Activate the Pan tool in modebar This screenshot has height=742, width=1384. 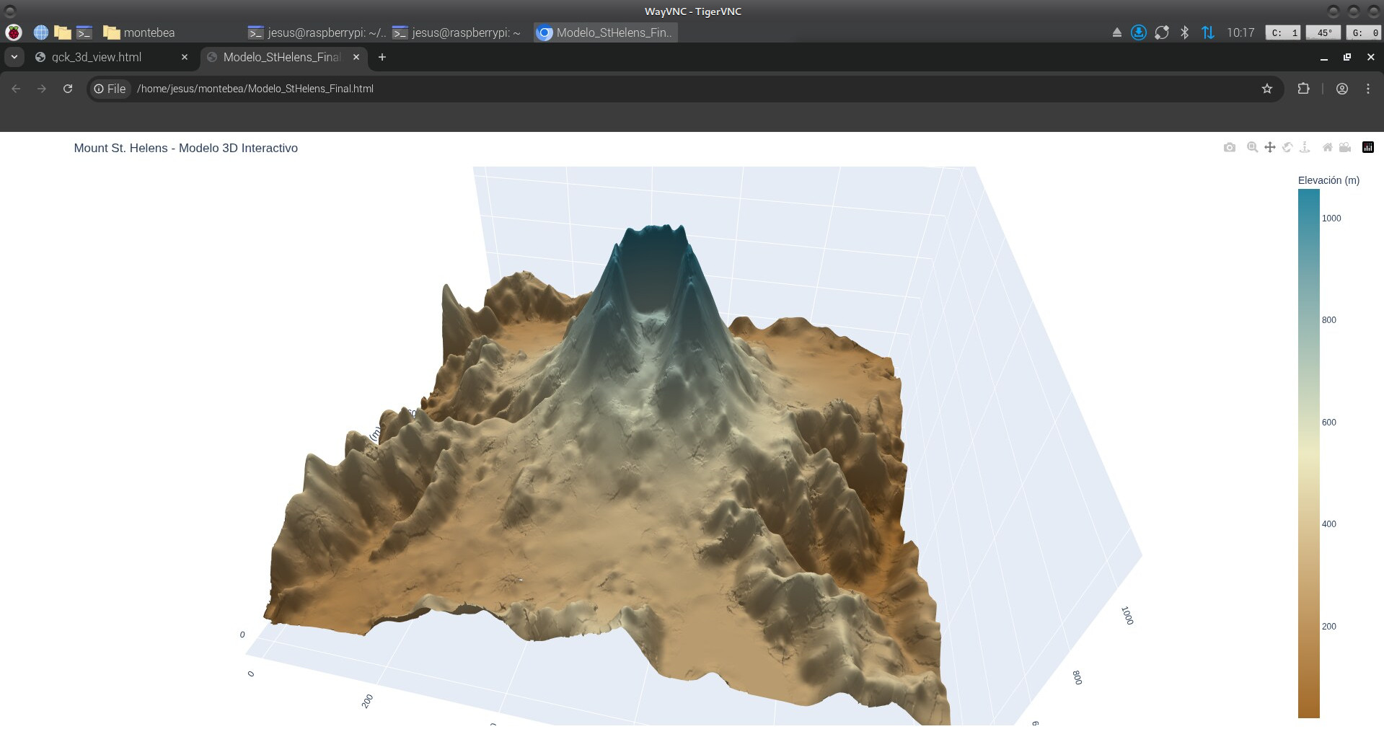pos(1270,147)
